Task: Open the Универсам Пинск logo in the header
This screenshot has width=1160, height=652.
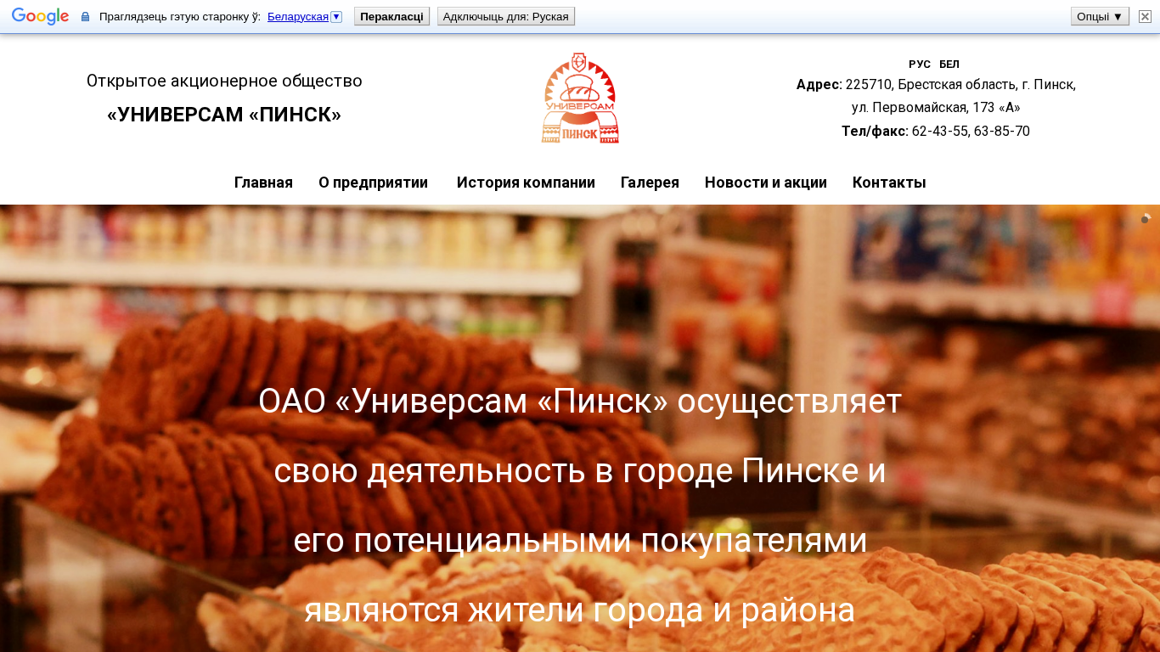Action: (x=580, y=98)
